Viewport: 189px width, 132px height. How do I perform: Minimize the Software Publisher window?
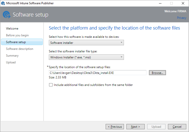[160, 3]
